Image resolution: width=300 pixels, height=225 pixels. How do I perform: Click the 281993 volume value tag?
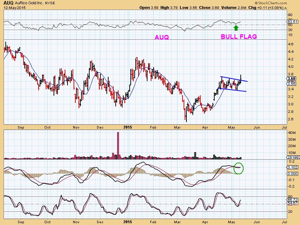[293, 157]
